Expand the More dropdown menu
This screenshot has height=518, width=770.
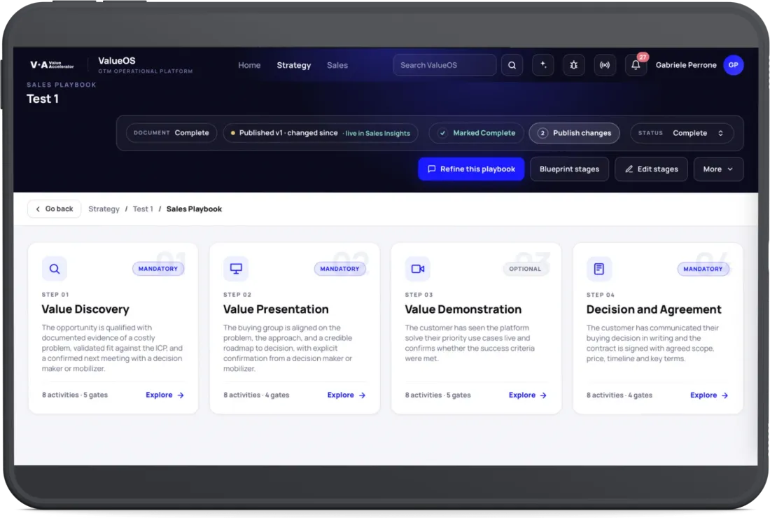click(x=718, y=169)
